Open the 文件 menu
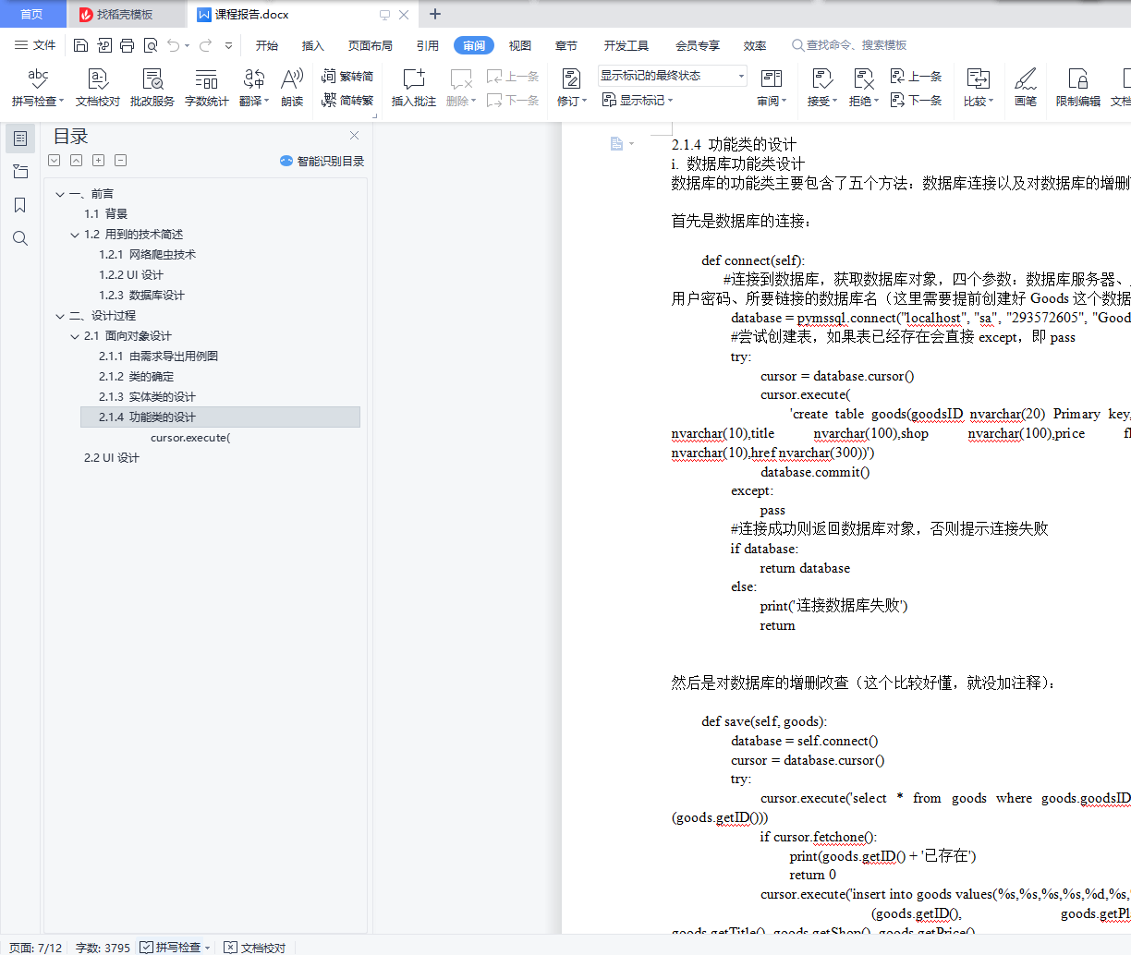The height and width of the screenshot is (955, 1131). pos(35,45)
